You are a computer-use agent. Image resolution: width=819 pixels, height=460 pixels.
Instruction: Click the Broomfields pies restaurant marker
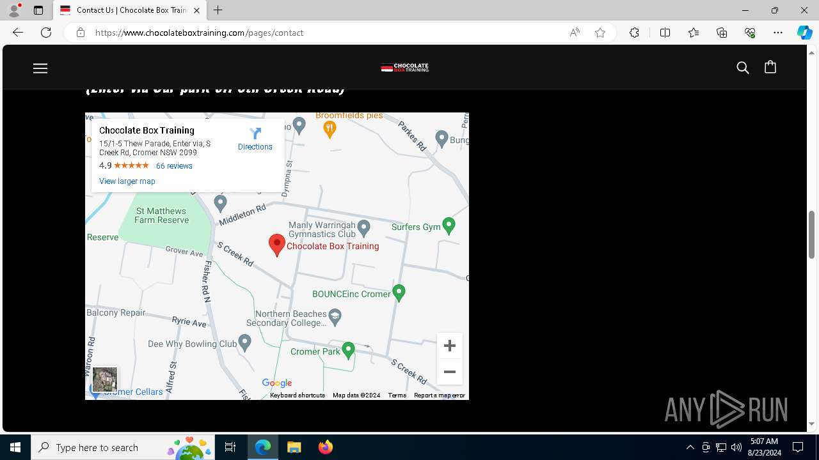(330, 130)
